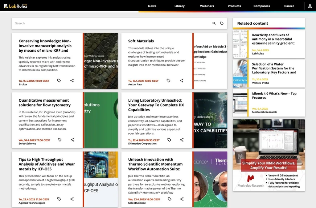Image resolution: width=316 pixels, height=208 pixels.
Task: Click date Th, 10.4.2025 in related content
Action: tap(260, 79)
